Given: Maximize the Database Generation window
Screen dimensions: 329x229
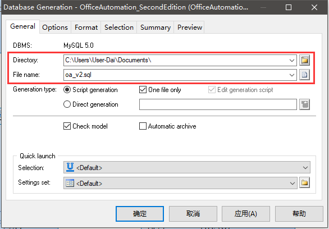Looking at the screenshot, I should (289, 7).
